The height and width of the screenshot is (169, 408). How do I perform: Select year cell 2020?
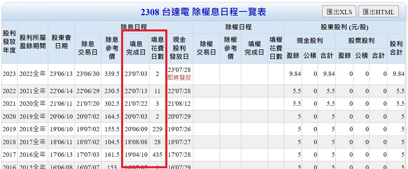click(x=10, y=117)
